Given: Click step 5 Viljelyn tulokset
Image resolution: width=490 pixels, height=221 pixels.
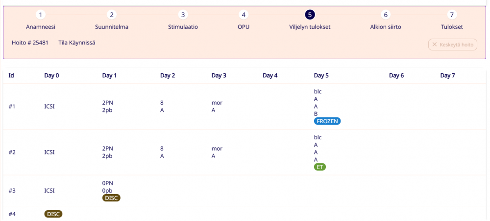Looking at the screenshot, I should 310,15.
